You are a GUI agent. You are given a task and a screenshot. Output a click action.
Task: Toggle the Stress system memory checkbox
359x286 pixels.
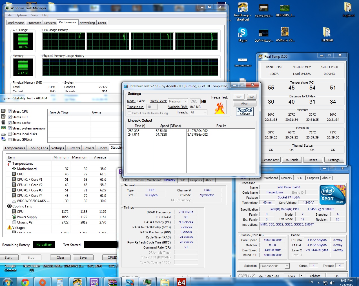(x=10, y=128)
